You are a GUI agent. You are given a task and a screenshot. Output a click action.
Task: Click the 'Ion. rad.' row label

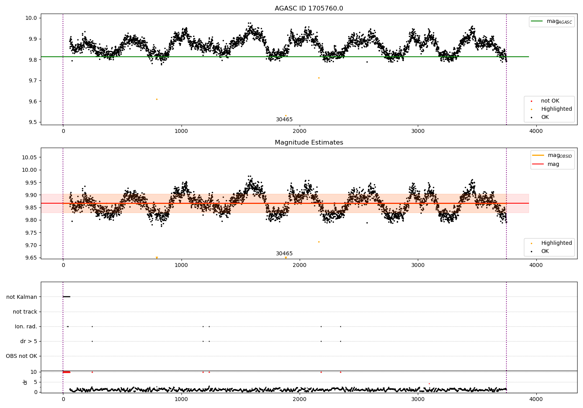[x=26, y=326]
